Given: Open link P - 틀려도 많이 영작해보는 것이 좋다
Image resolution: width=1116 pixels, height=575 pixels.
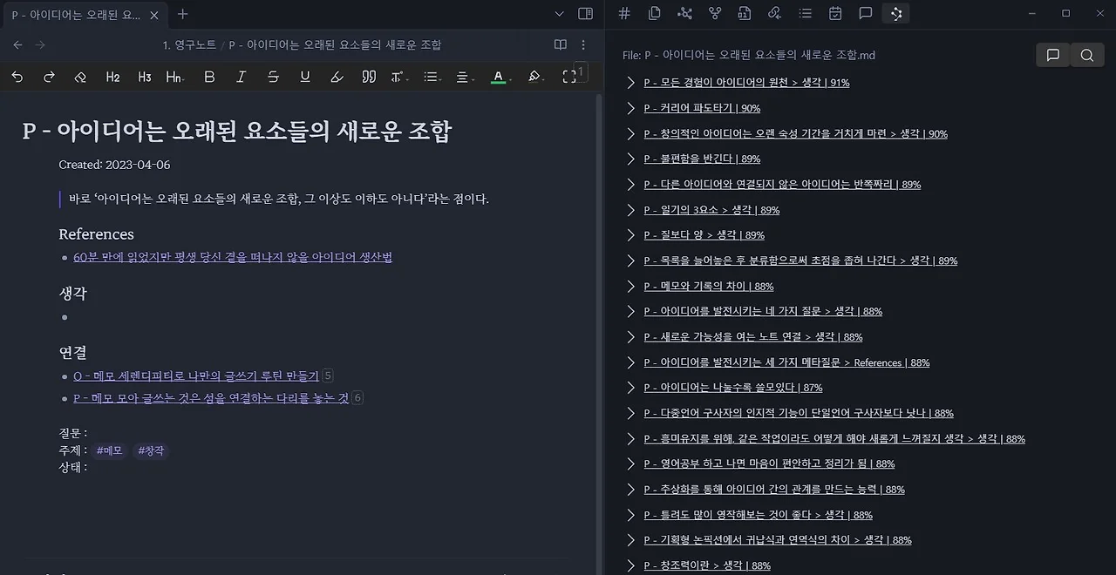Looking at the screenshot, I should point(758,515).
